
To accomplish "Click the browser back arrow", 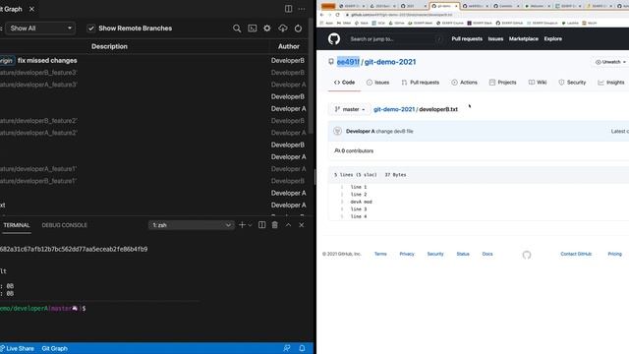I will click(x=322, y=15).
